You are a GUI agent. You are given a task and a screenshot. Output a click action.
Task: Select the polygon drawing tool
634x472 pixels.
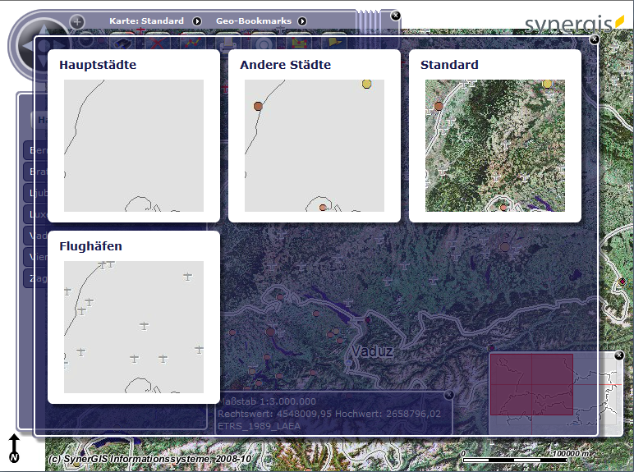(299, 42)
